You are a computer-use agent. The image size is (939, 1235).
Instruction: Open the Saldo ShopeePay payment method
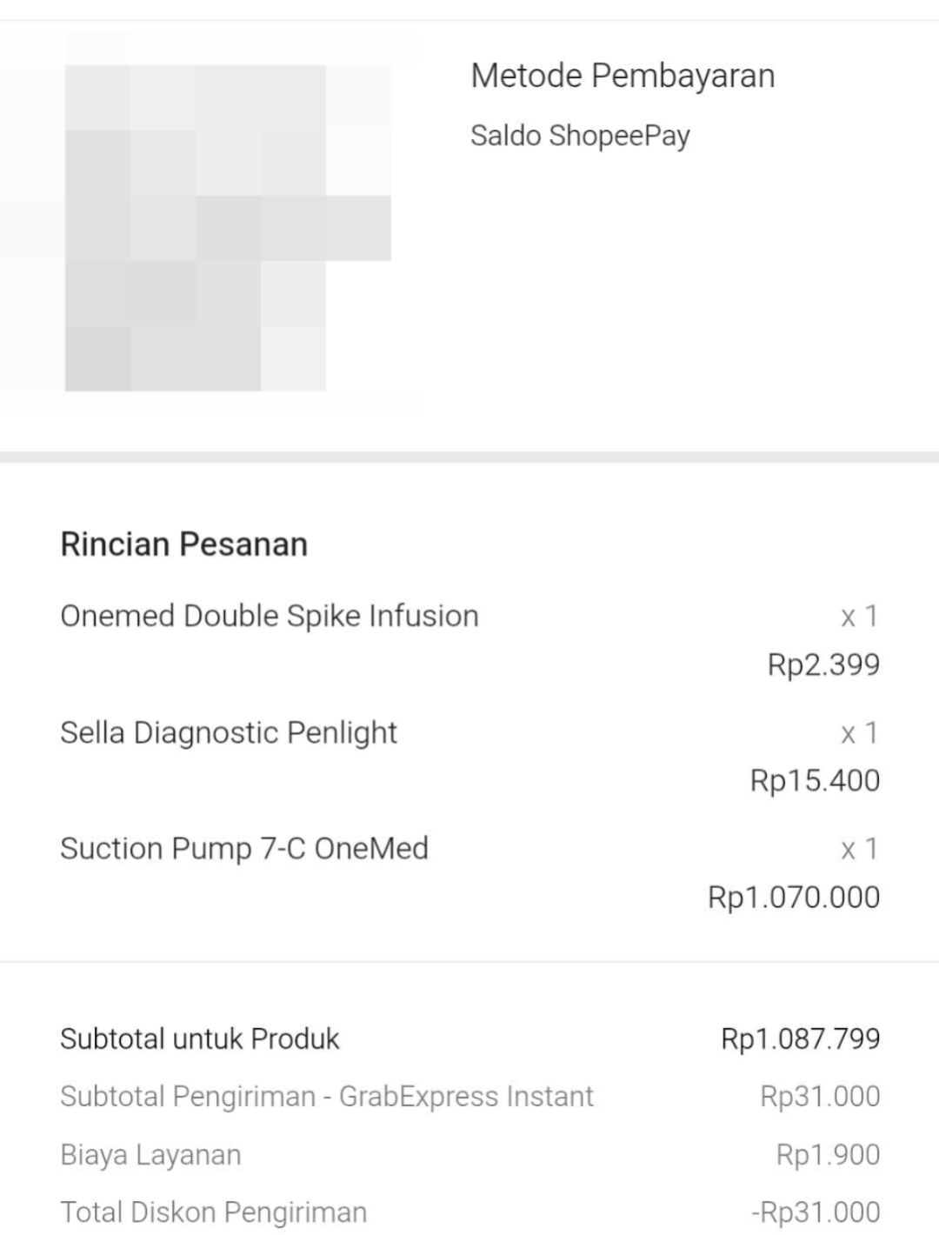[x=580, y=136]
